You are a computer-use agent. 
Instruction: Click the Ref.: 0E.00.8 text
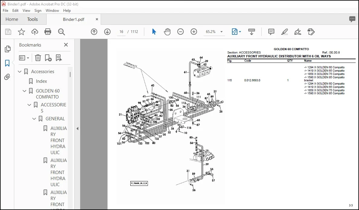pyautogui.click(x=331, y=52)
